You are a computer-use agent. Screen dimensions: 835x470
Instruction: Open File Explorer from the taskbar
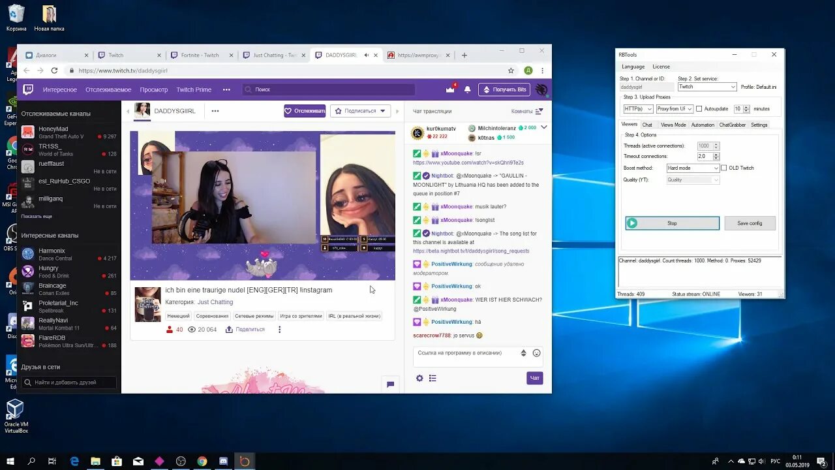95,461
